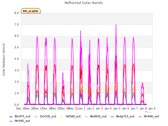168x126 pixels.
Task: Click the 8.0 y-axis tick label
Action: pos(17,13)
